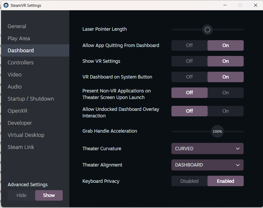This screenshot has width=263, height=208.
Task: Click the SteamVR gear icon in title bar
Action: pos(6,5)
